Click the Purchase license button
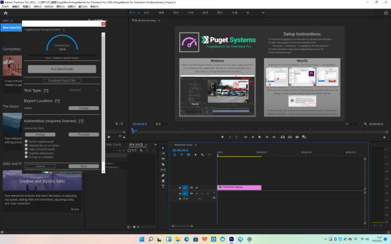 [84, 134]
